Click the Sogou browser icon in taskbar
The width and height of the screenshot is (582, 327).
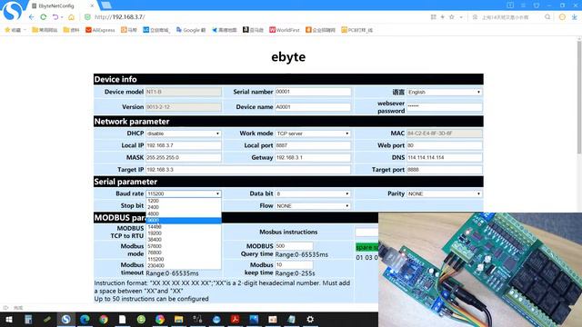66,319
